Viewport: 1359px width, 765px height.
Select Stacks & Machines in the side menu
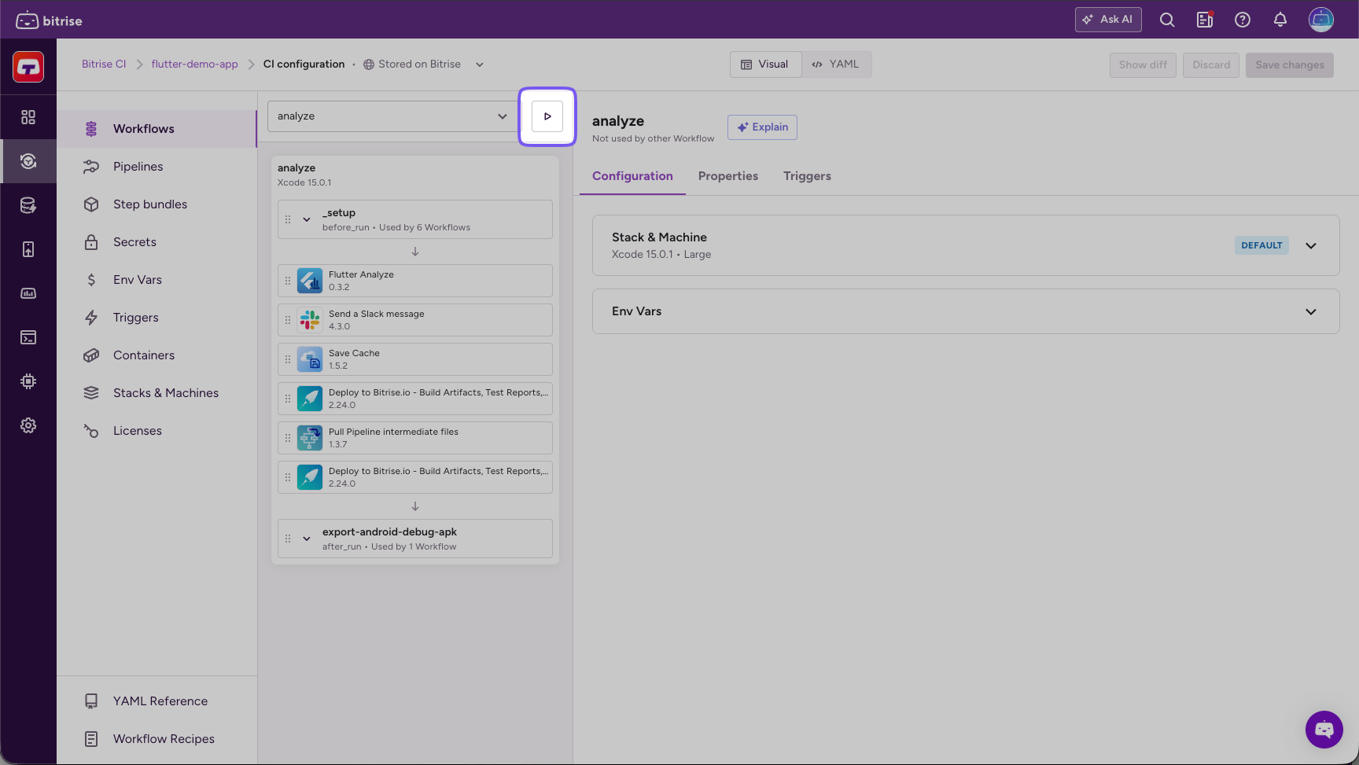pyautogui.click(x=157, y=393)
